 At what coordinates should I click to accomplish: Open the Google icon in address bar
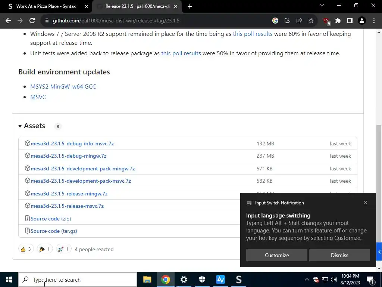coord(275,21)
